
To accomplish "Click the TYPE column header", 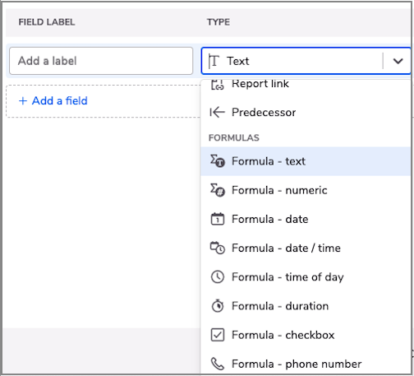I will (x=218, y=22).
